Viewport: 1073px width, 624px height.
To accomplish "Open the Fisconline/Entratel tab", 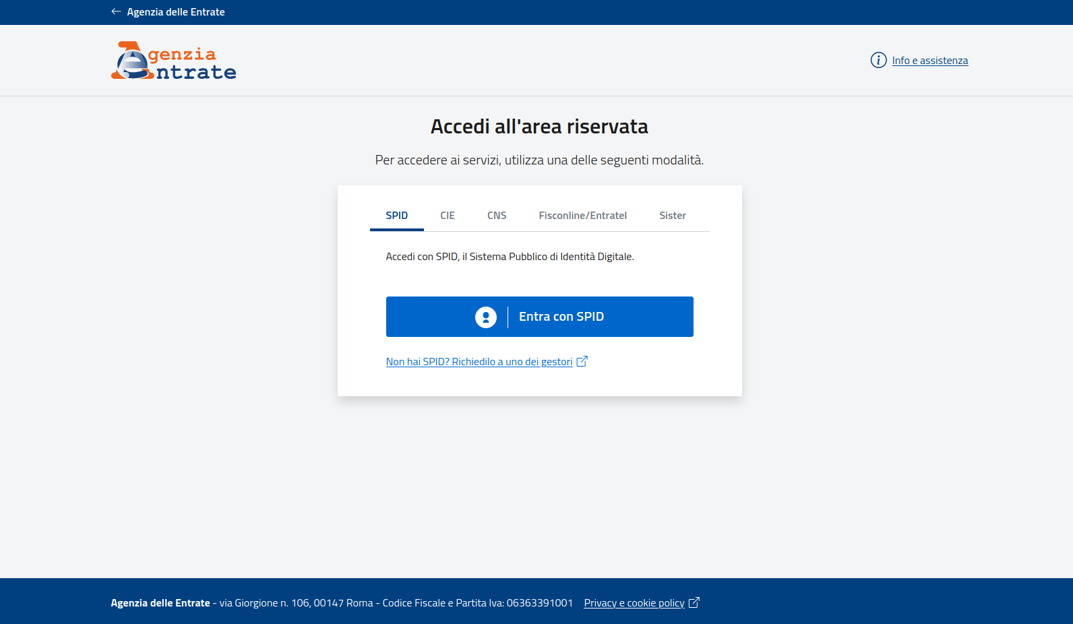I will click(x=583, y=216).
